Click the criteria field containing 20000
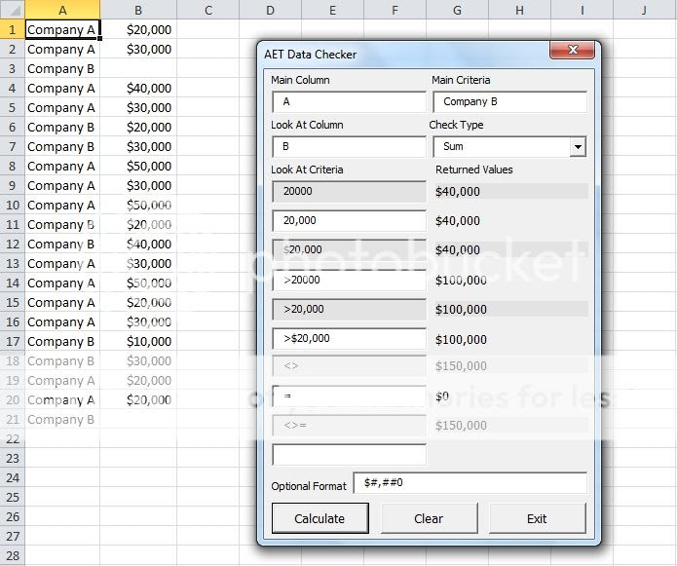 click(349, 191)
